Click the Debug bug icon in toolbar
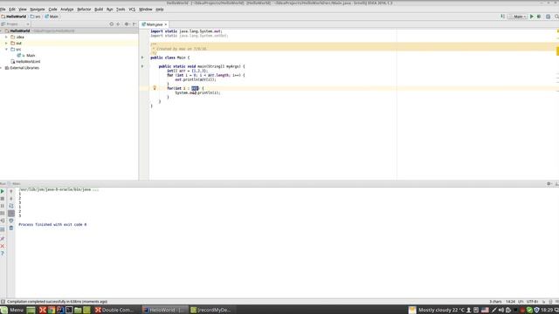Viewport: 559px width, 314px height. (539, 17)
